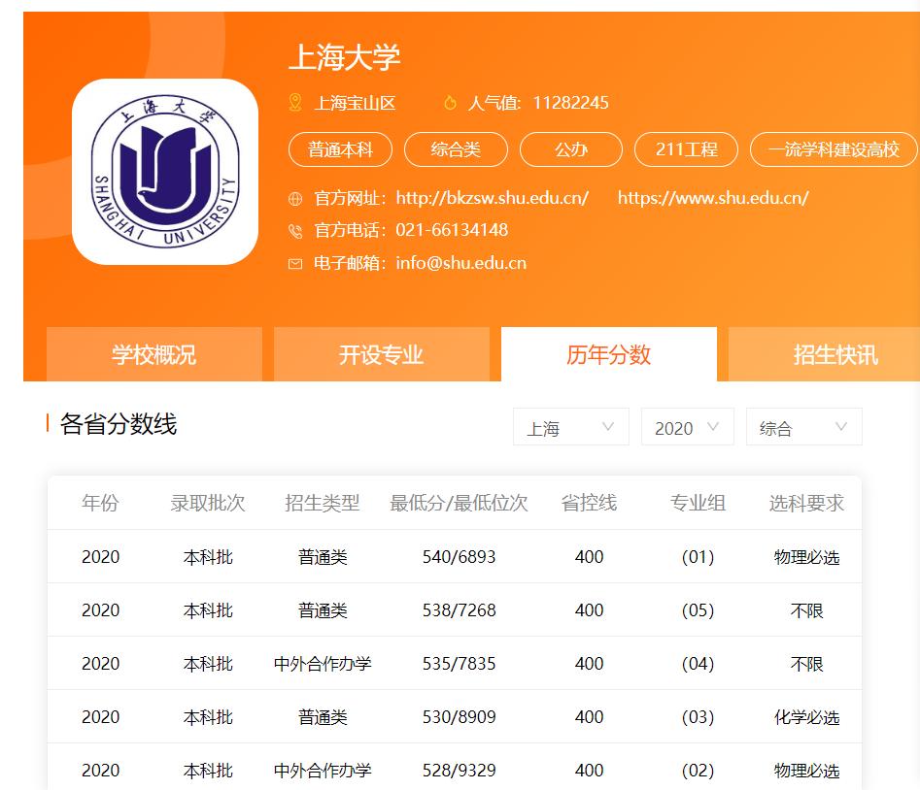Click the 综合类 tag
Screen dimensions: 920x790
click(455, 149)
